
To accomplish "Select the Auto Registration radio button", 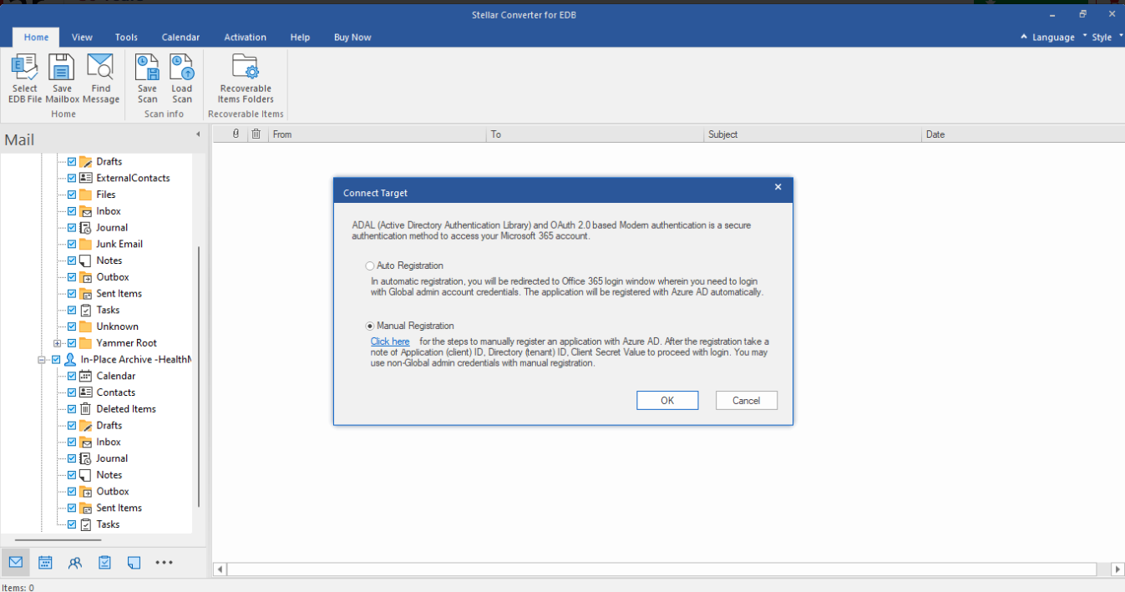I will [370, 266].
